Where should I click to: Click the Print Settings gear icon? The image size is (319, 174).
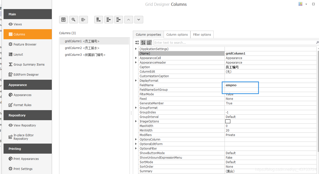[x=10, y=169]
